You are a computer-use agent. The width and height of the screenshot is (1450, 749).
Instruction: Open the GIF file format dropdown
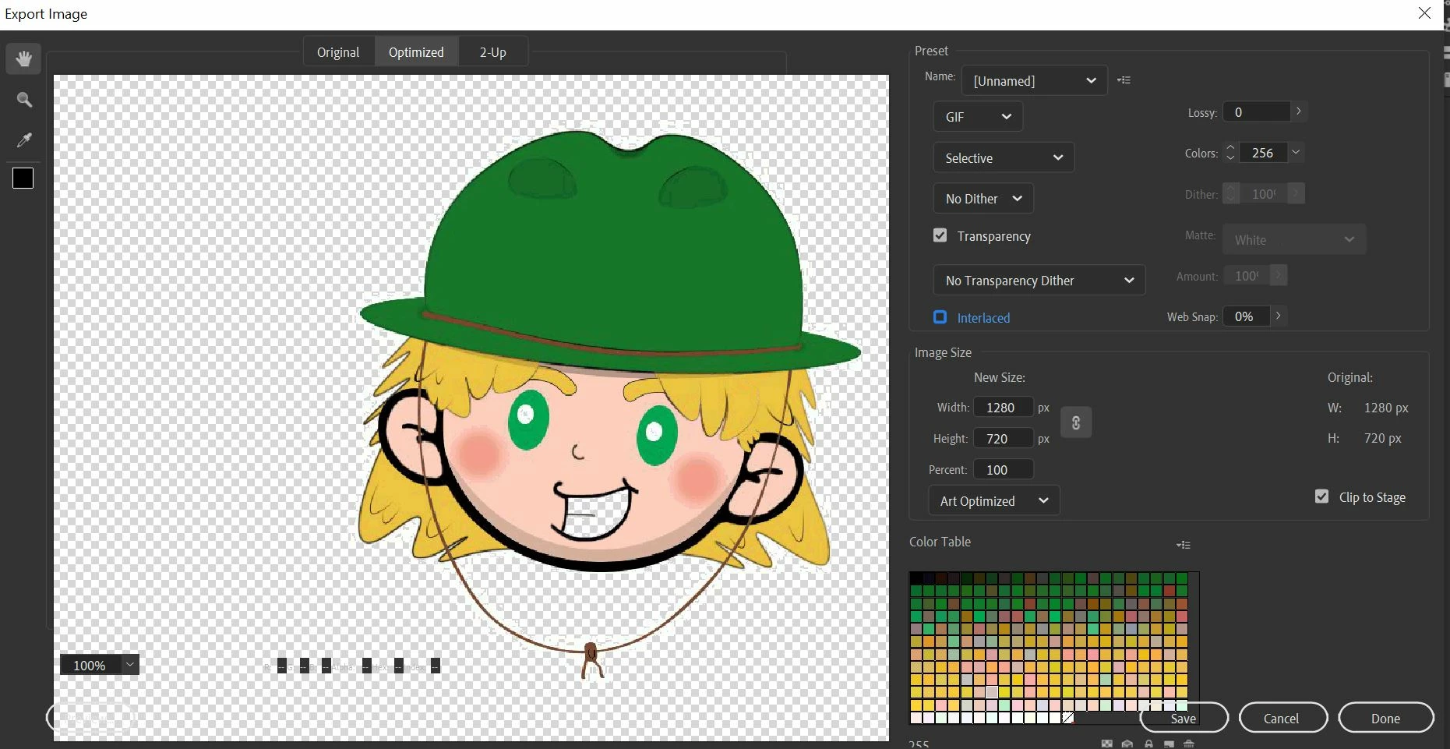(978, 117)
